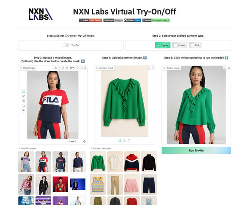Open the GitHub Repo badge link
The width and height of the screenshot is (249, 205).
click(x=132, y=20)
